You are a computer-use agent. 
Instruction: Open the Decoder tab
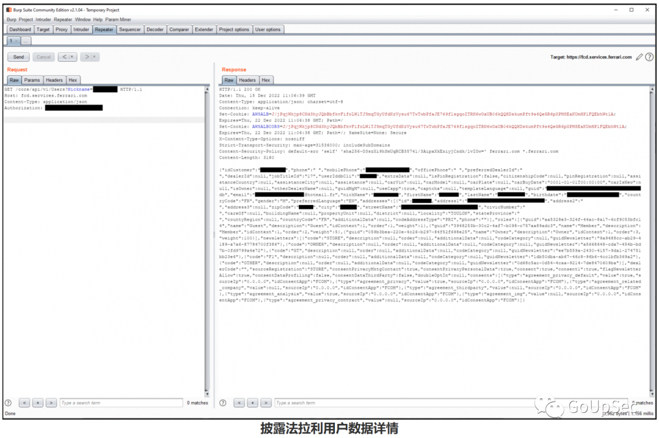154,29
